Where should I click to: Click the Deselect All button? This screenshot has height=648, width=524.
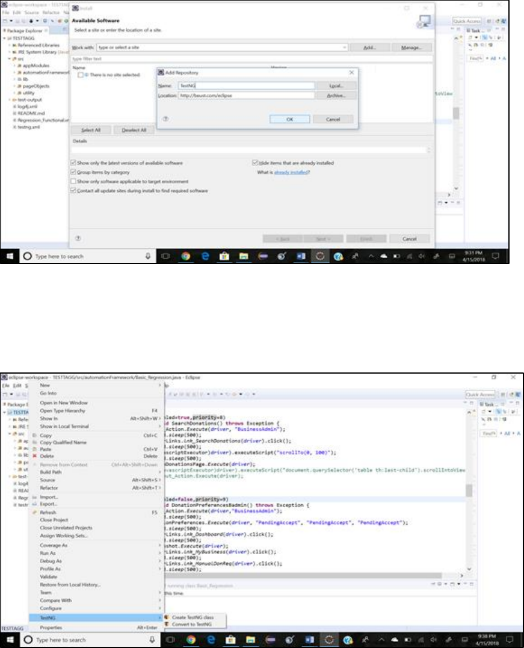(x=134, y=130)
